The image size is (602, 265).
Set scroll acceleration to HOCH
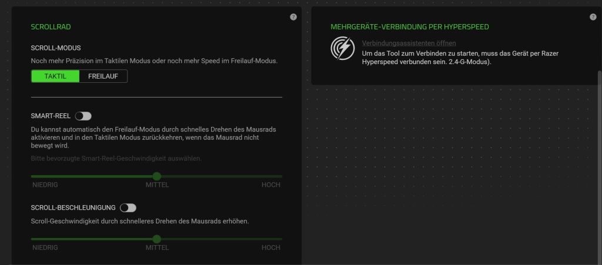coord(270,248)
